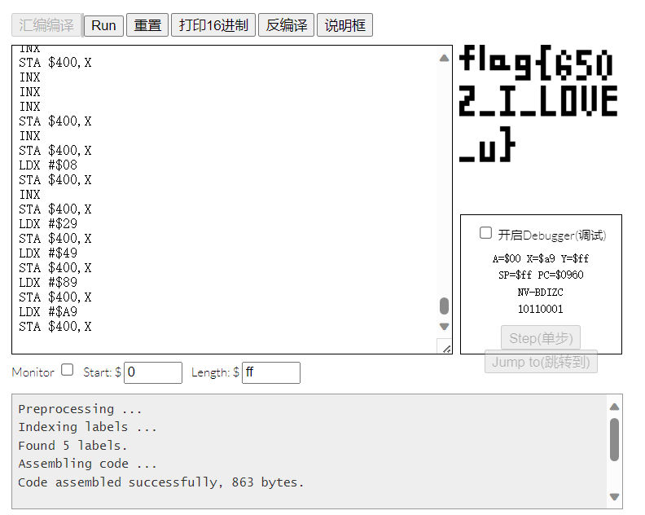Click the code editor scrollbar thumb
Image resolution: width=645 pixels, height=515 pixels.
[x=444, y=306]
